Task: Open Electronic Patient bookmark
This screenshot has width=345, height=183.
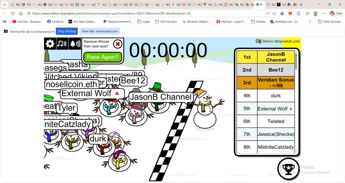Action: pos(196,22)
